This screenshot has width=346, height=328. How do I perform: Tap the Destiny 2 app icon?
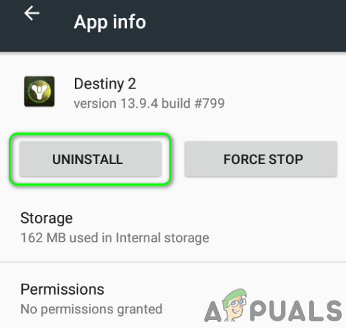click(x=39, y=91)
